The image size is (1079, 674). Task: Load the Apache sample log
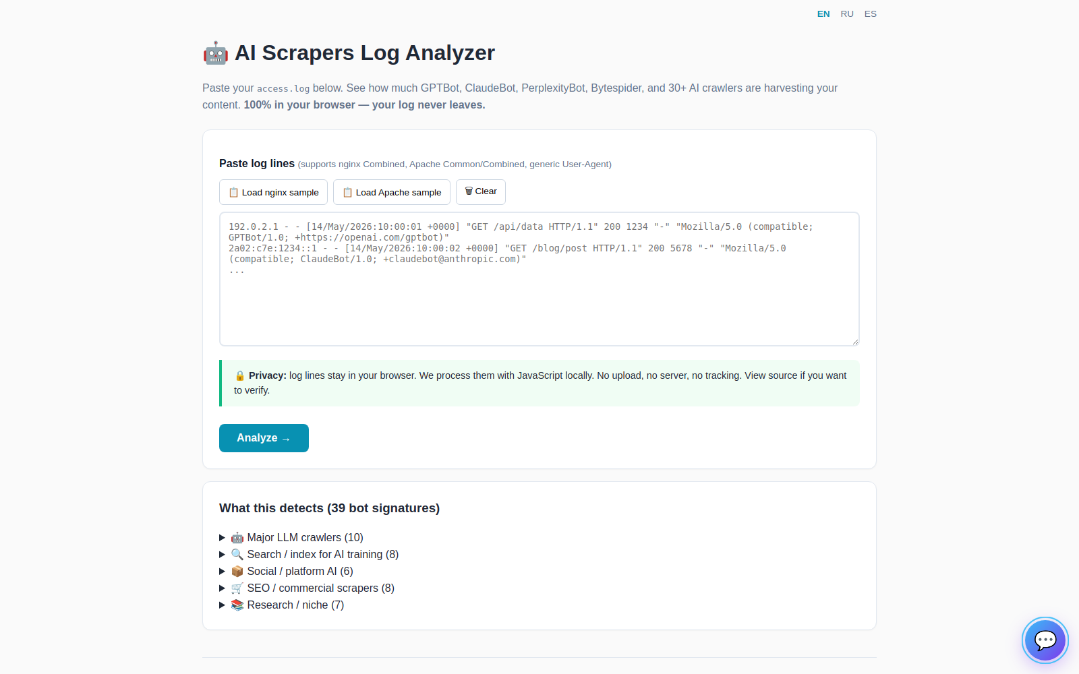pyautogui.click(x=392, y=192)
